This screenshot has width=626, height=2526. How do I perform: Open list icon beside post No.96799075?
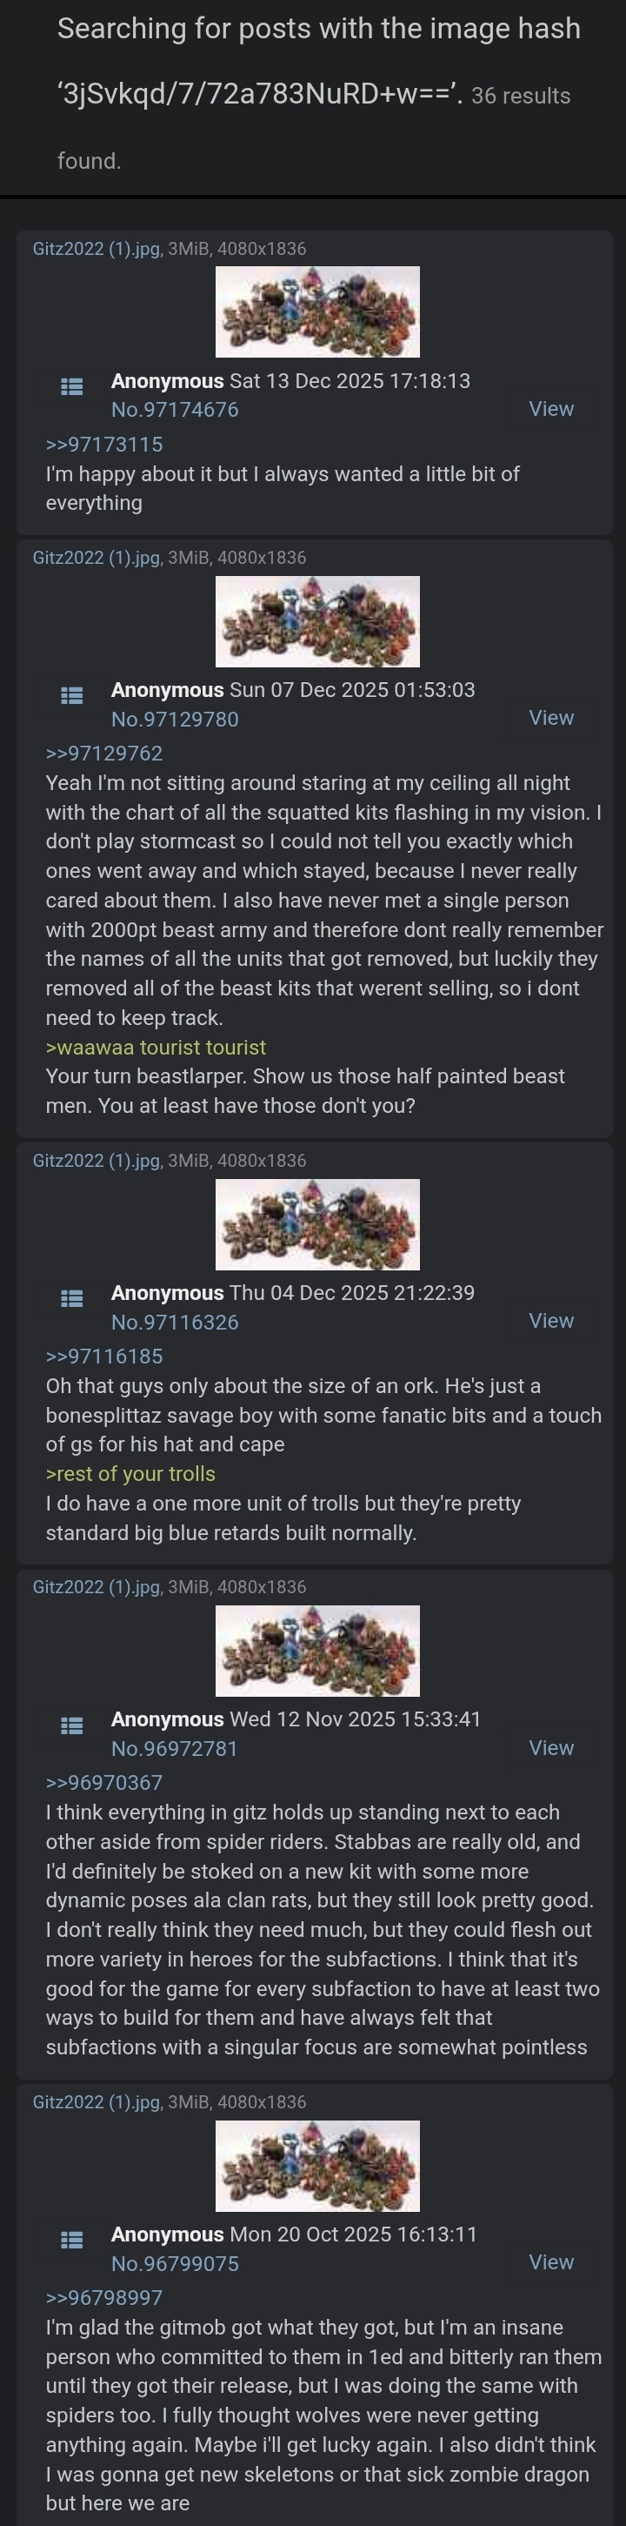coord(71,2240)
